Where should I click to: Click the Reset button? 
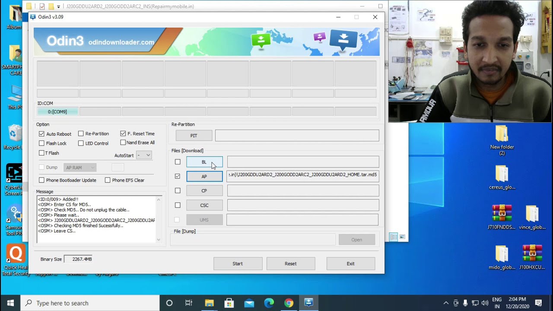tap(291, 263)
